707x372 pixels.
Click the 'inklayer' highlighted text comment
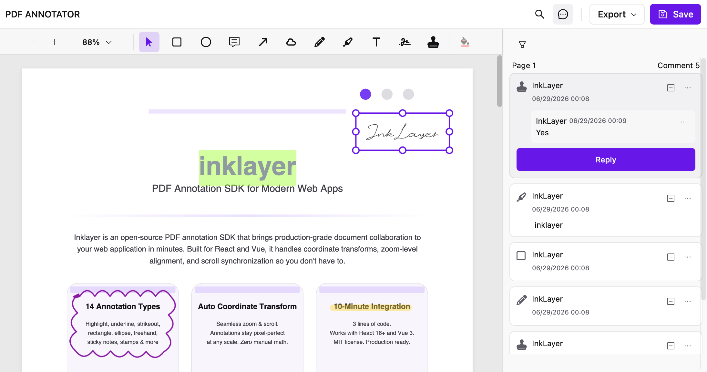point(548,225)
